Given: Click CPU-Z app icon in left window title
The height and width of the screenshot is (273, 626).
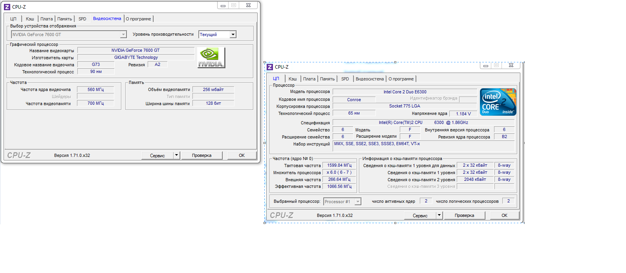Looking at the screenshot, I should 7,7.
